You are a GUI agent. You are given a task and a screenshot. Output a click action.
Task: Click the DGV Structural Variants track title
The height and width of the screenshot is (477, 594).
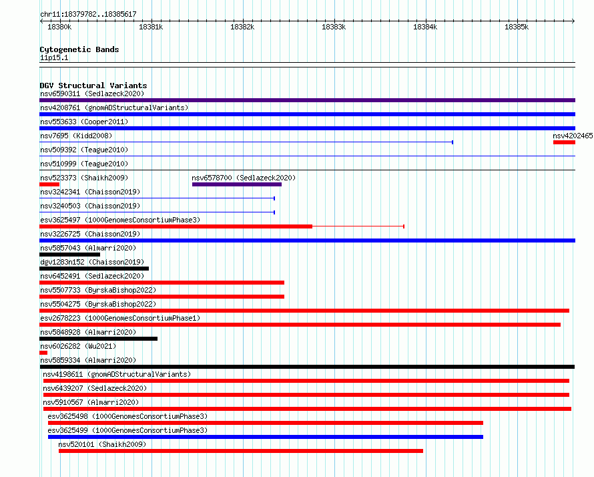[93, 86]
